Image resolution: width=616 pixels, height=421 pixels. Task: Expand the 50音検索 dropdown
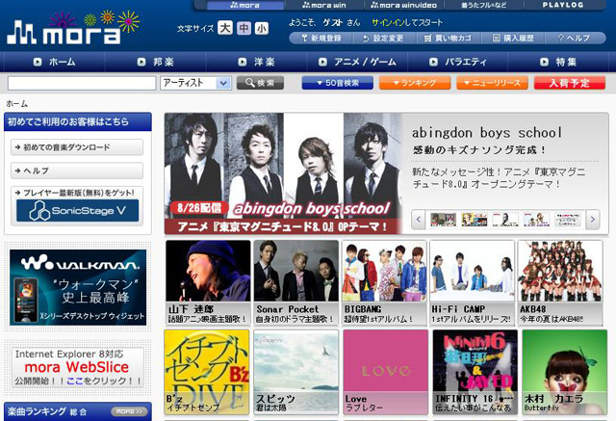[x=338, y=83]
